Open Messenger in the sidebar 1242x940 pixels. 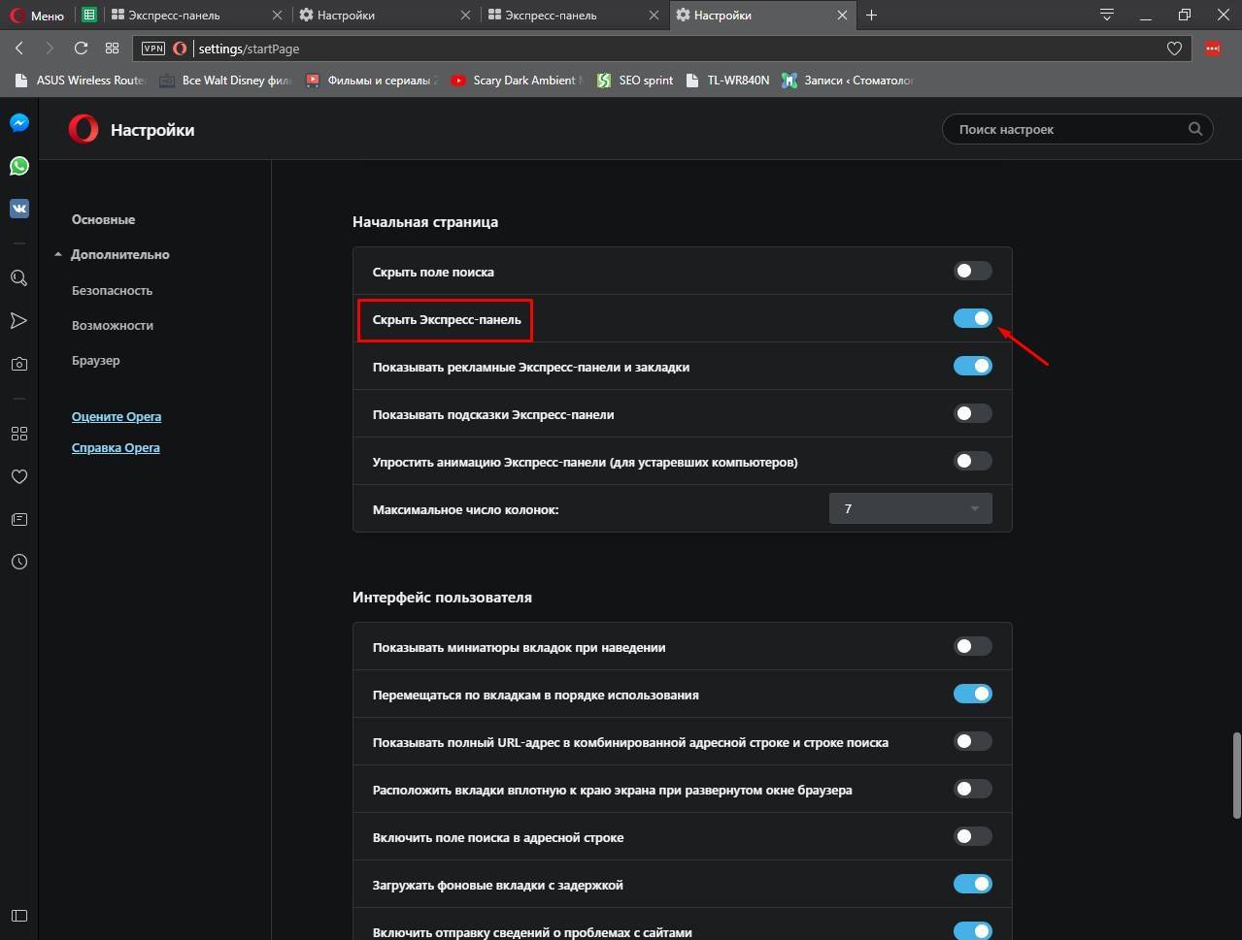coord(18,123)
